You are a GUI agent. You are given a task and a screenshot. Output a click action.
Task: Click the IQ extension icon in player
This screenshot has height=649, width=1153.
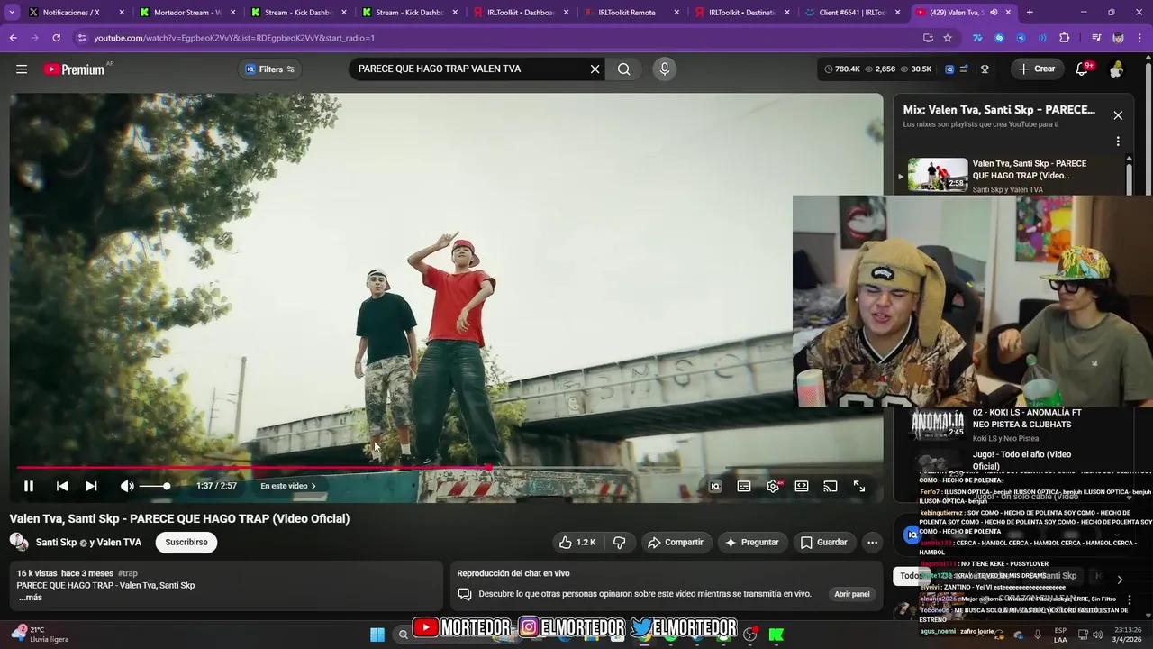(x=715, y=486)
